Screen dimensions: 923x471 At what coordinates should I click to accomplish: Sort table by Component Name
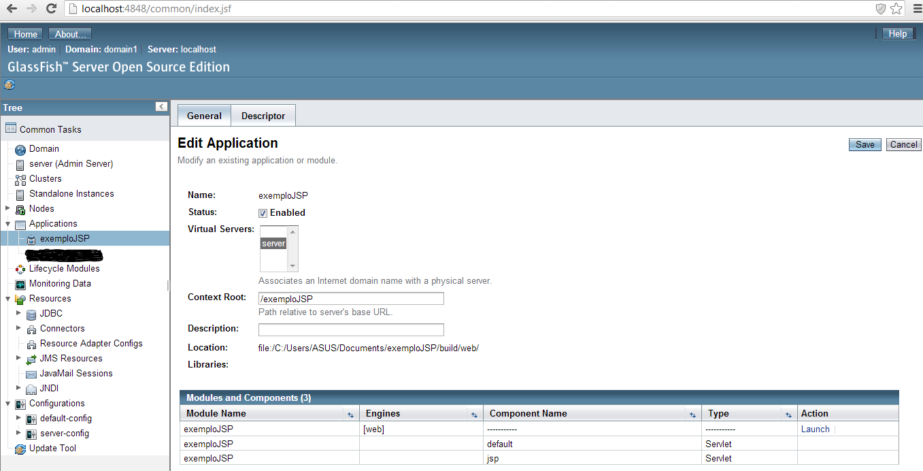click(692, 415)
